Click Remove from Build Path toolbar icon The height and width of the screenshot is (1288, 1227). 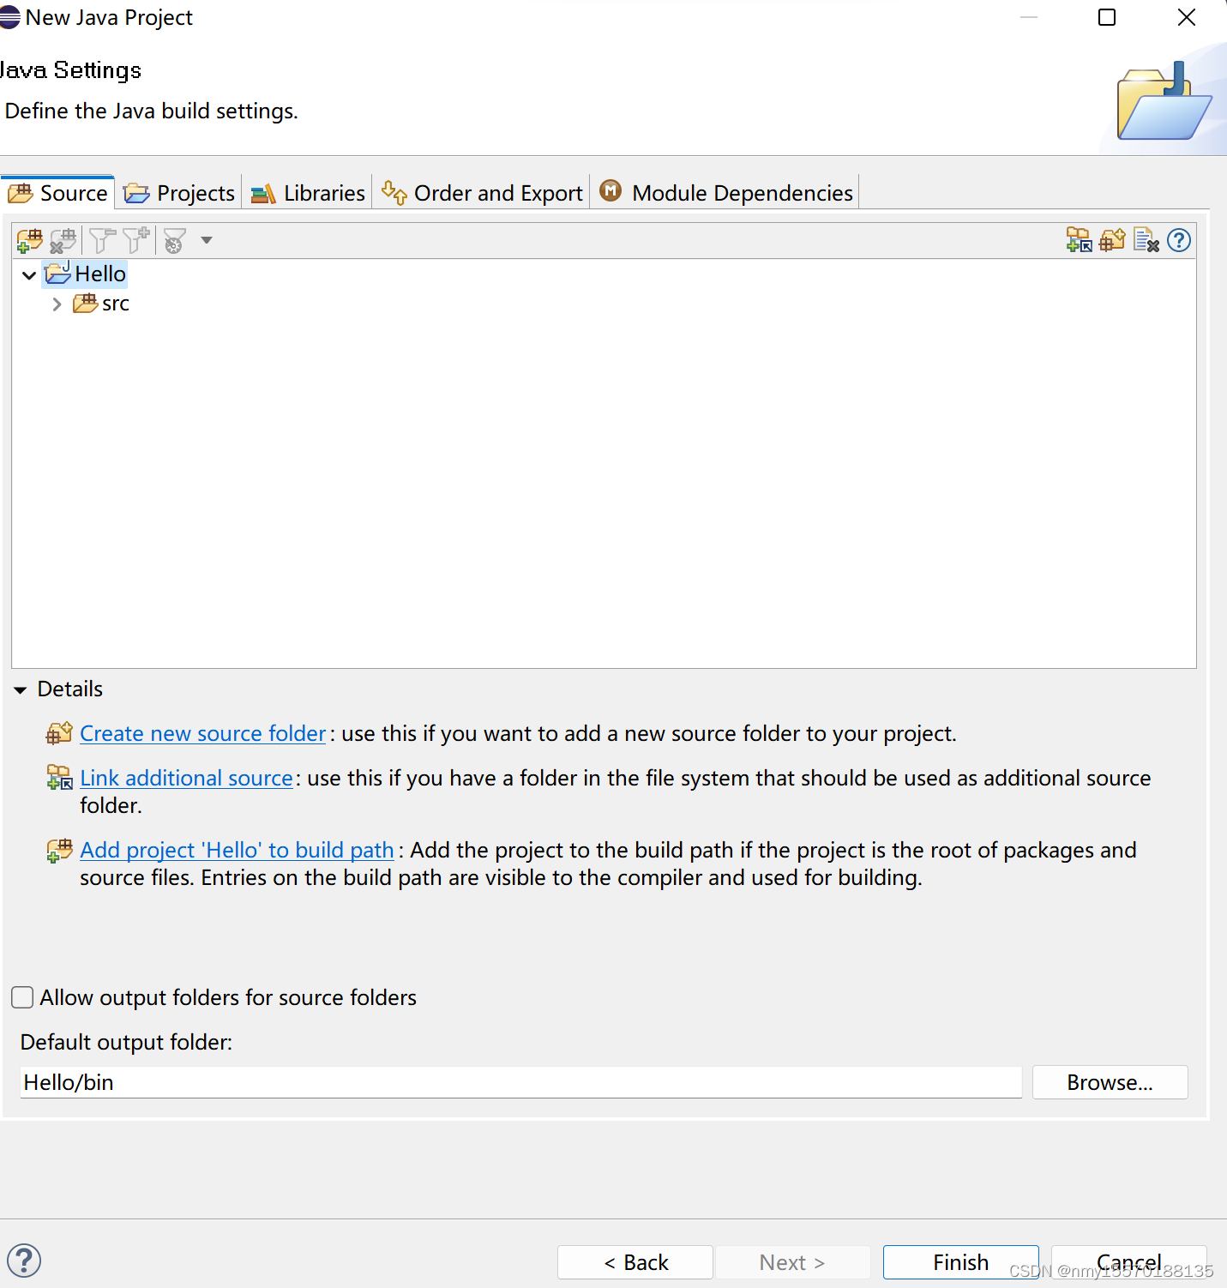[63, 241]
